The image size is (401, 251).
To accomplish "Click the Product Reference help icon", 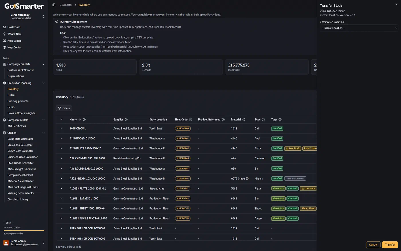I will tap(223, 120).
